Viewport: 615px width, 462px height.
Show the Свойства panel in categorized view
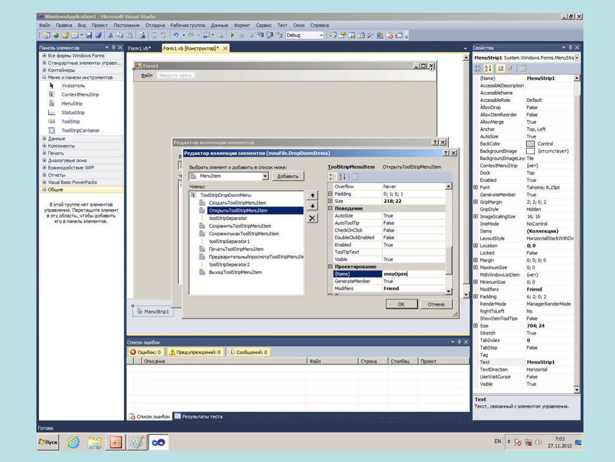pyautogui.click(x=478, y=68)
